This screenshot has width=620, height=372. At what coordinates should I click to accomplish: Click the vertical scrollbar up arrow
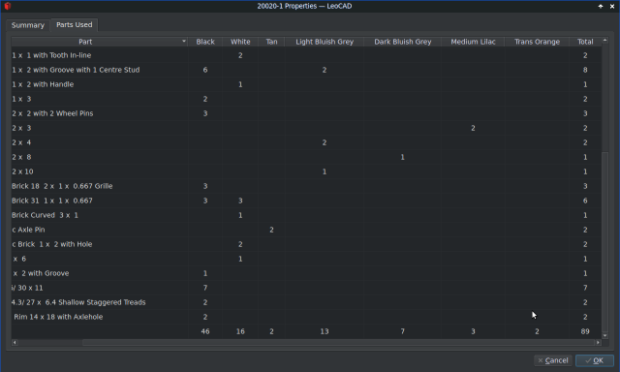click(604, 41)
